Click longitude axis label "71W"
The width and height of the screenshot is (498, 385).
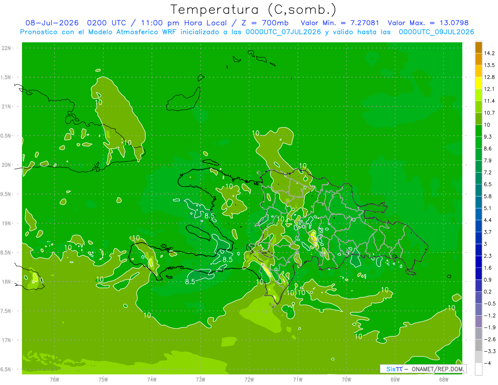point(298,379)
